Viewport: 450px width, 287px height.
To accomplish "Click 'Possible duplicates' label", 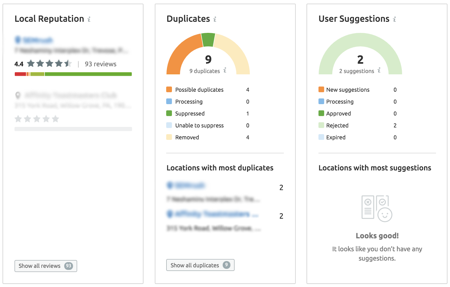I will coord(199,90).
